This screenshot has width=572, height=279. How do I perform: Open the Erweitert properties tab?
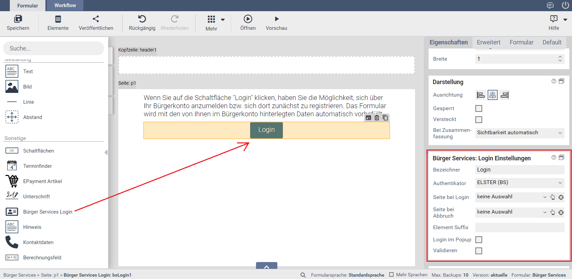tap(488, 42)
